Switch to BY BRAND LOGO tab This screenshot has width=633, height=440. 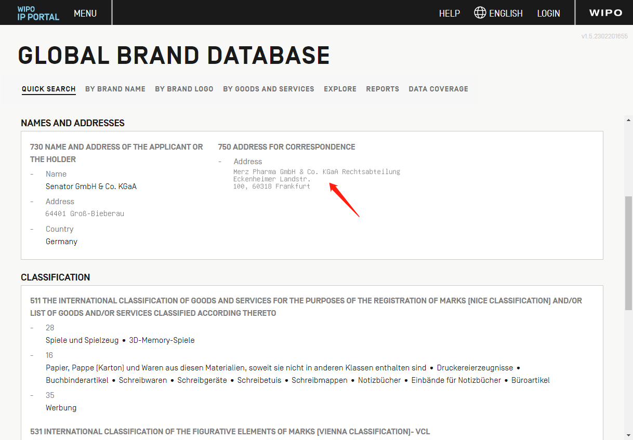(x=184, y=89)
